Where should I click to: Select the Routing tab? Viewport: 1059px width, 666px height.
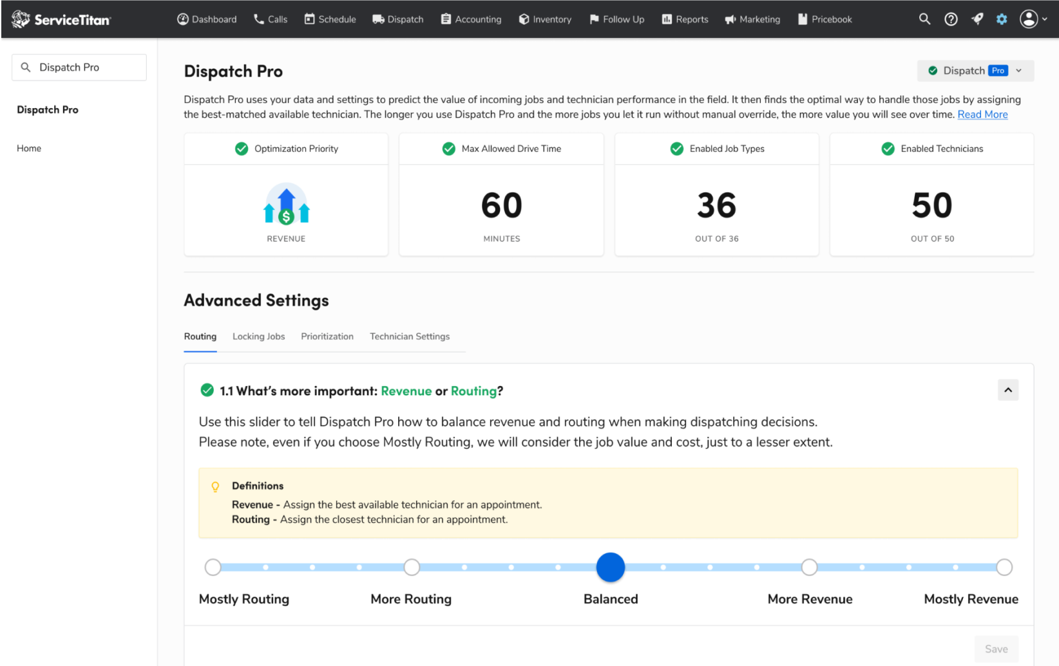click(x=200, y=337)
